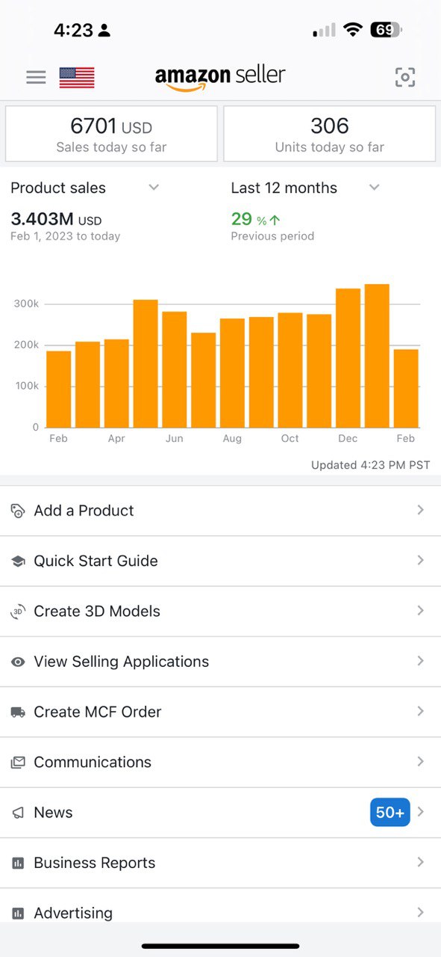Tap the Communications envelope icon
The width and height of the screenshot is (441, 957).
click(x=18, y=763)
